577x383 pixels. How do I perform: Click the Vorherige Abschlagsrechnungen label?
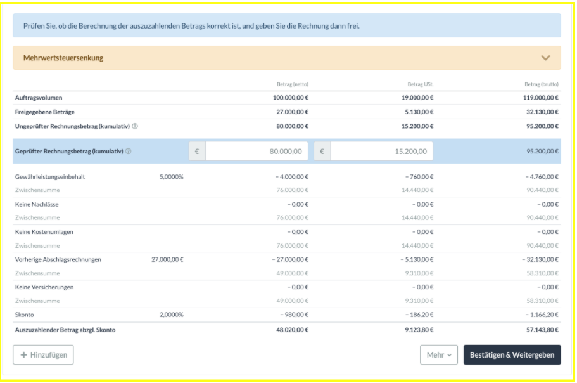(58, 259)
